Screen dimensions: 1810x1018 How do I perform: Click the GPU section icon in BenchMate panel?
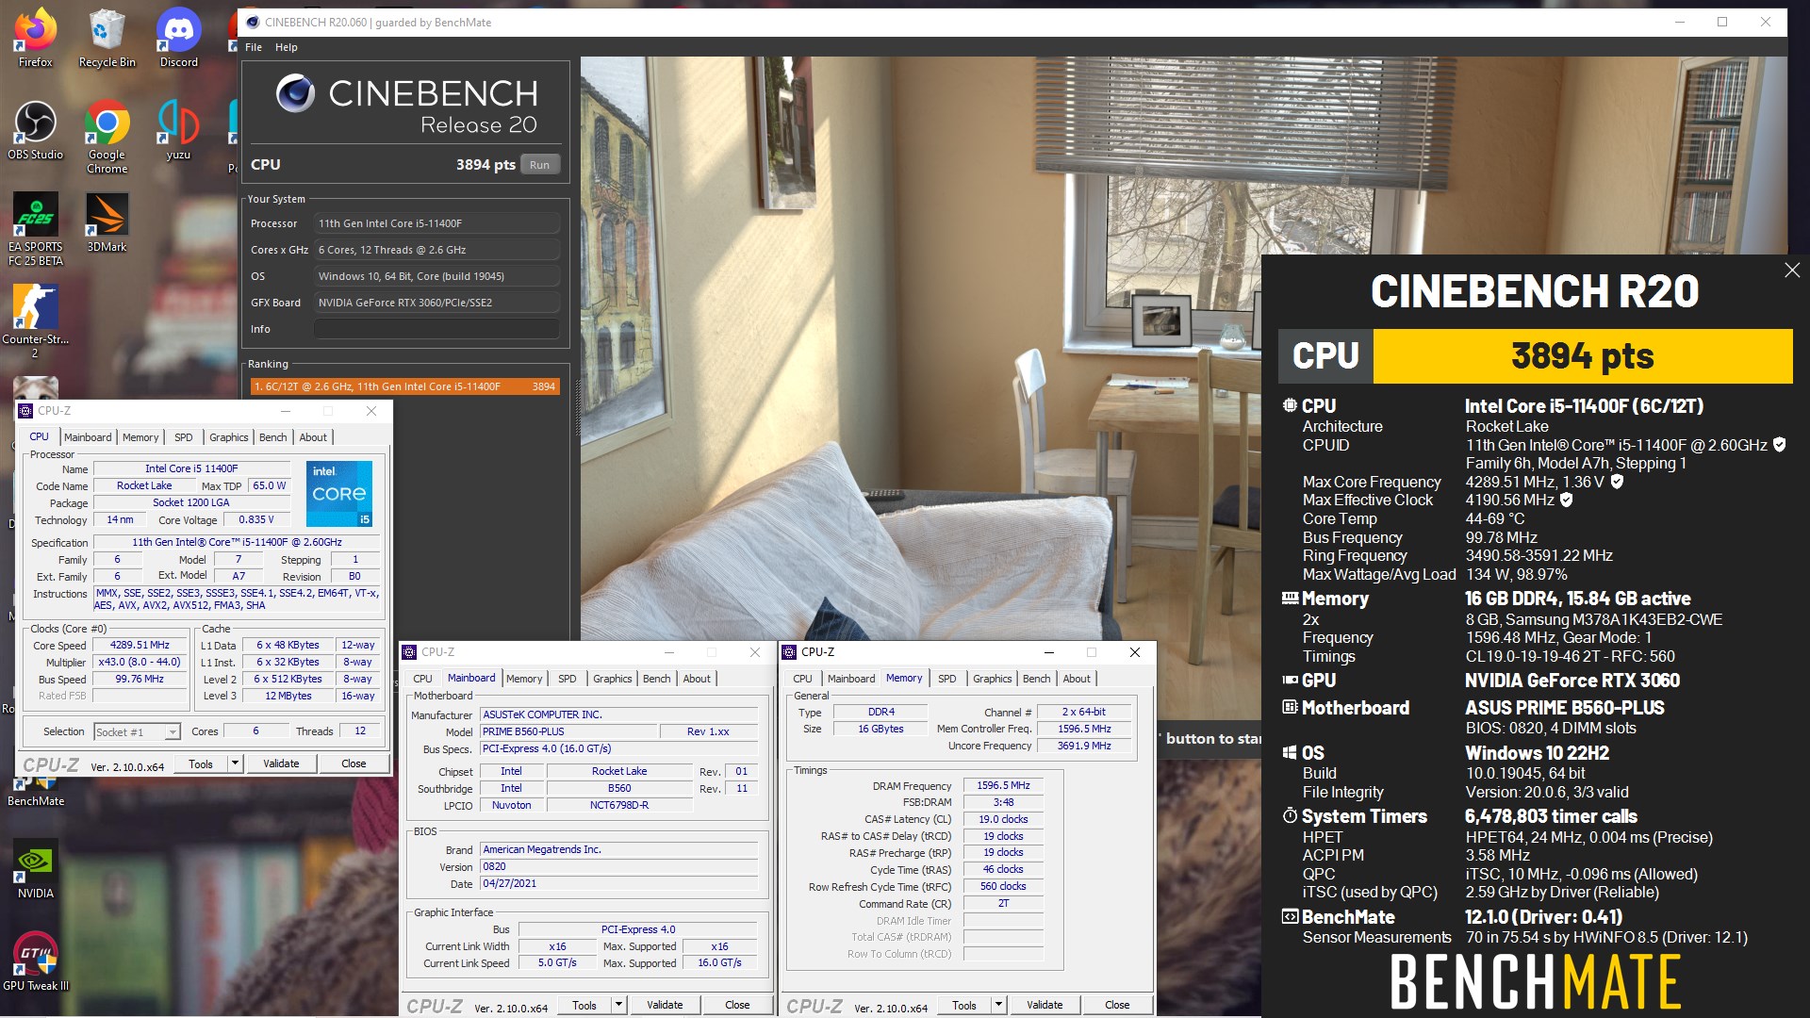pyautogui.click(x=1290, y=680)
